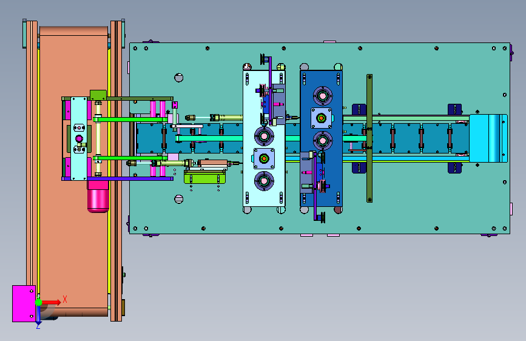This screenshot has height=341, width=526.
Task: Select the magenta square block beside the triad
Action: (24, 303)
